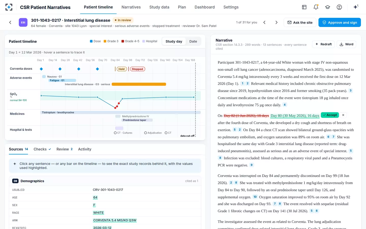This screenshot has width=366, height=229.
Task: Click the CSR Patient Narratives logo icon
Action: pos(9,7)
